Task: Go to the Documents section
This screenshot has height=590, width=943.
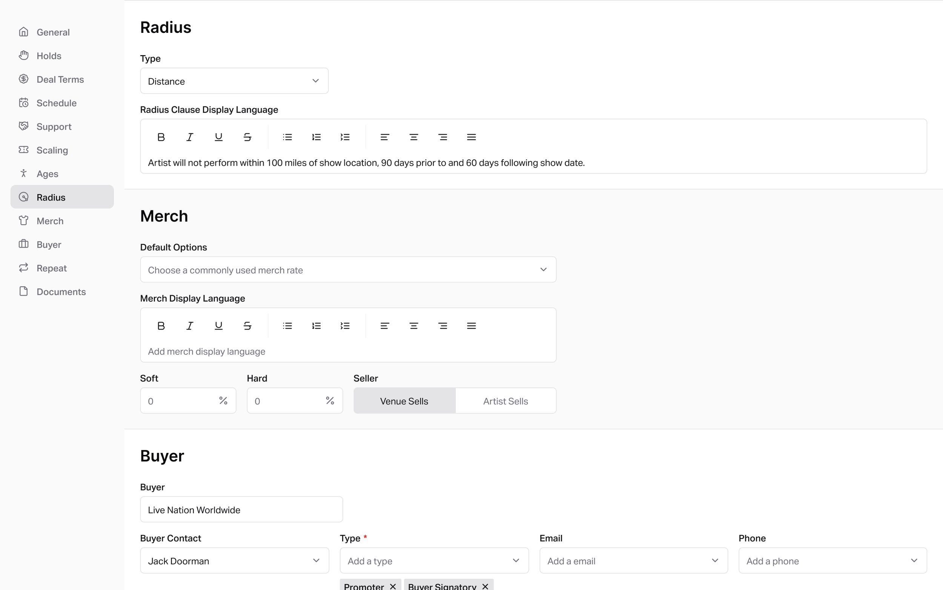Action: coord(61,291)
